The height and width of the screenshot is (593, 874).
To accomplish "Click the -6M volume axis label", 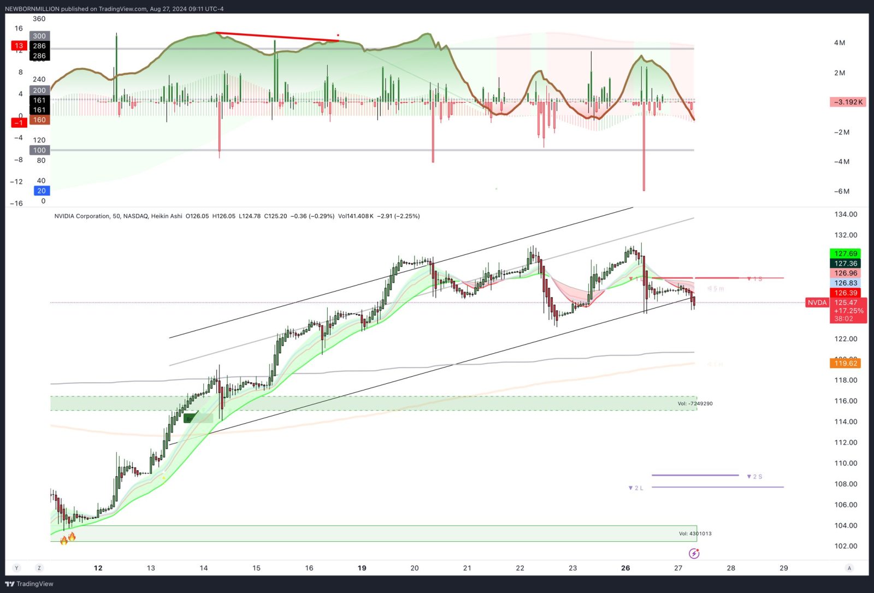I will [841, 191].
